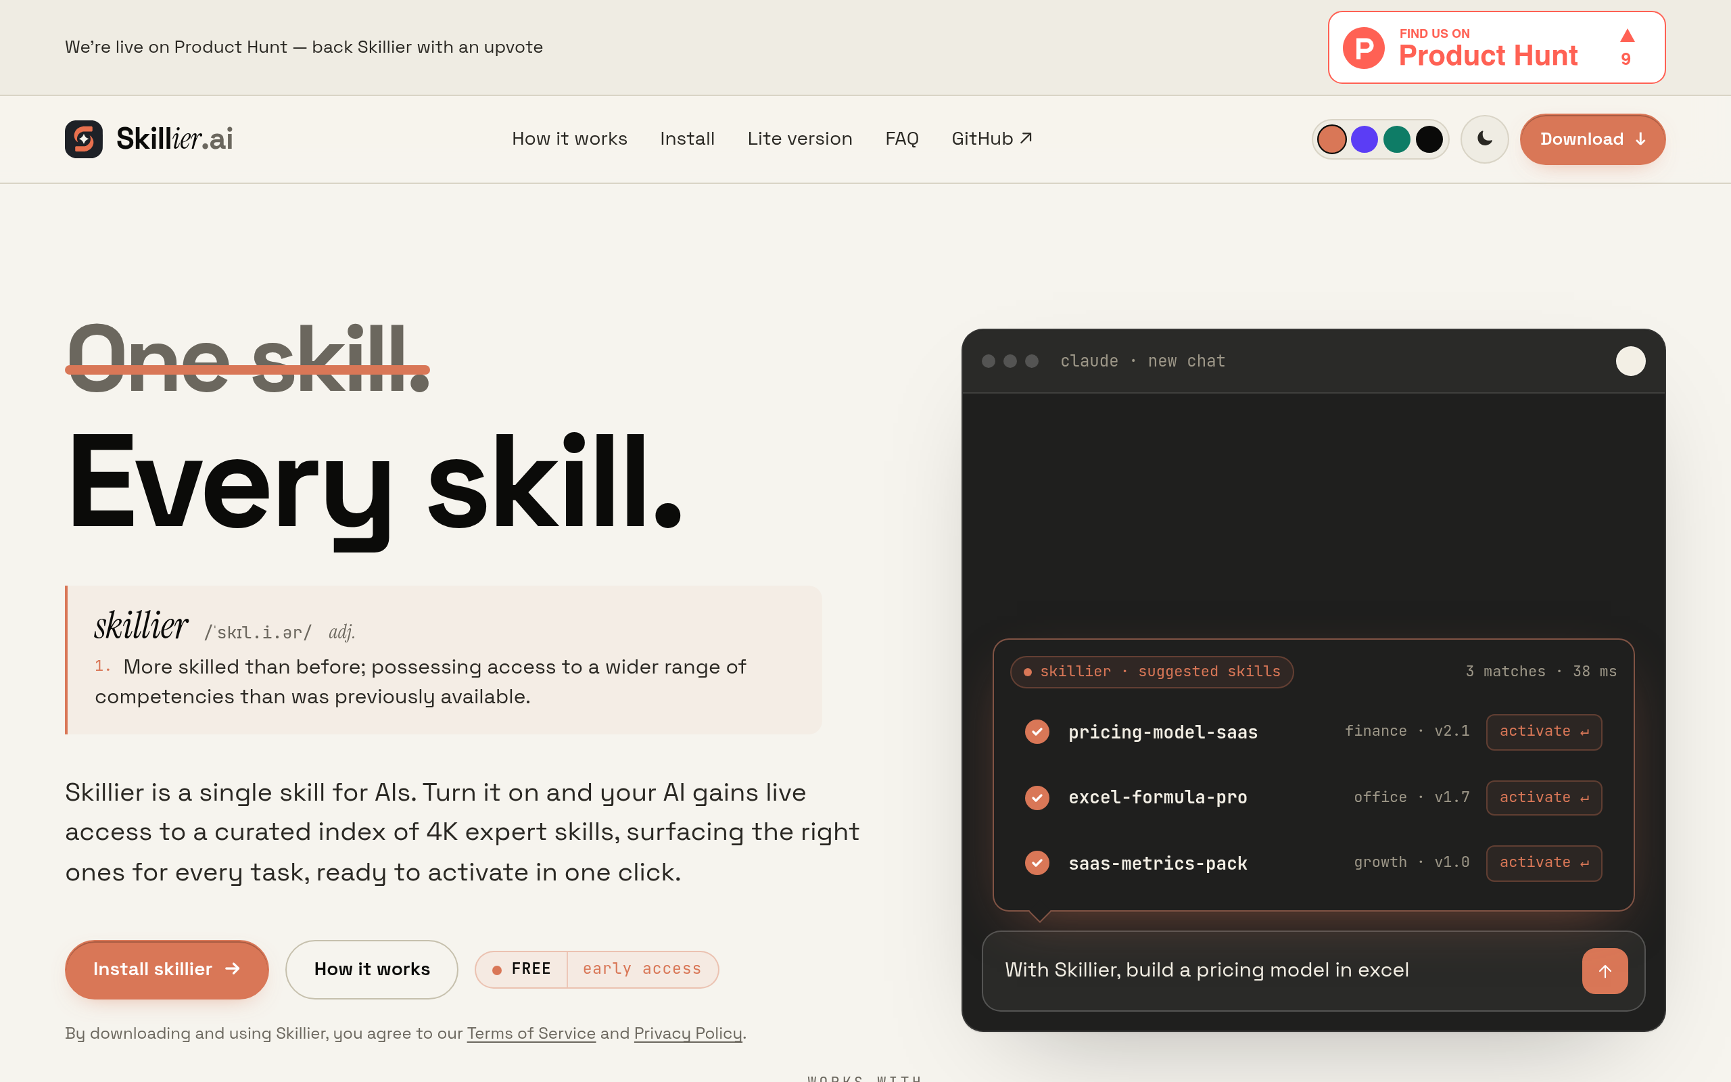Toggle dark mode with the moon icon

tap(1484, 139)
